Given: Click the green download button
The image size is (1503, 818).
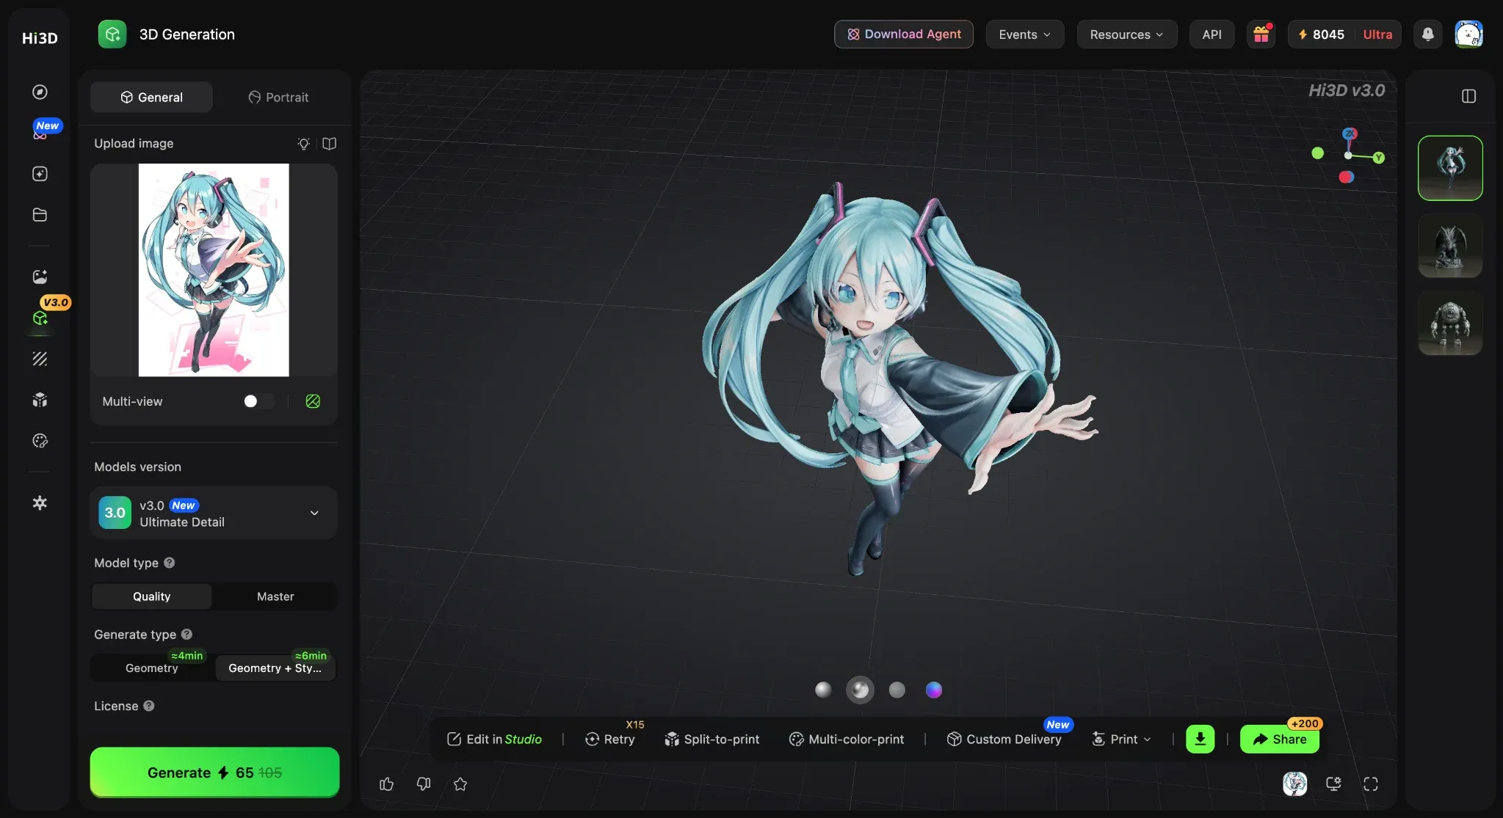Looking at the screenshot, I should 1200,739.
